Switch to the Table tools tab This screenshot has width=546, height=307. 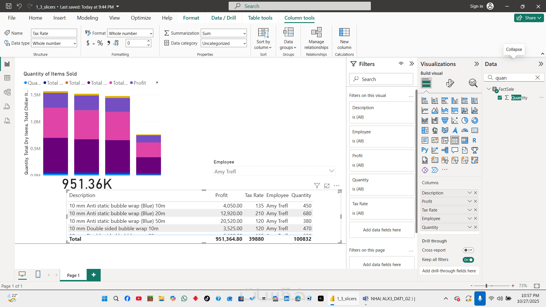tap(260, 18)
